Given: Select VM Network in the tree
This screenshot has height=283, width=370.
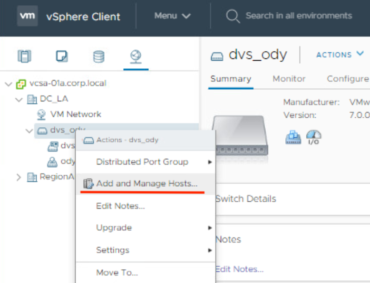Looking at the screenshot, I should [x=76, y=114].
